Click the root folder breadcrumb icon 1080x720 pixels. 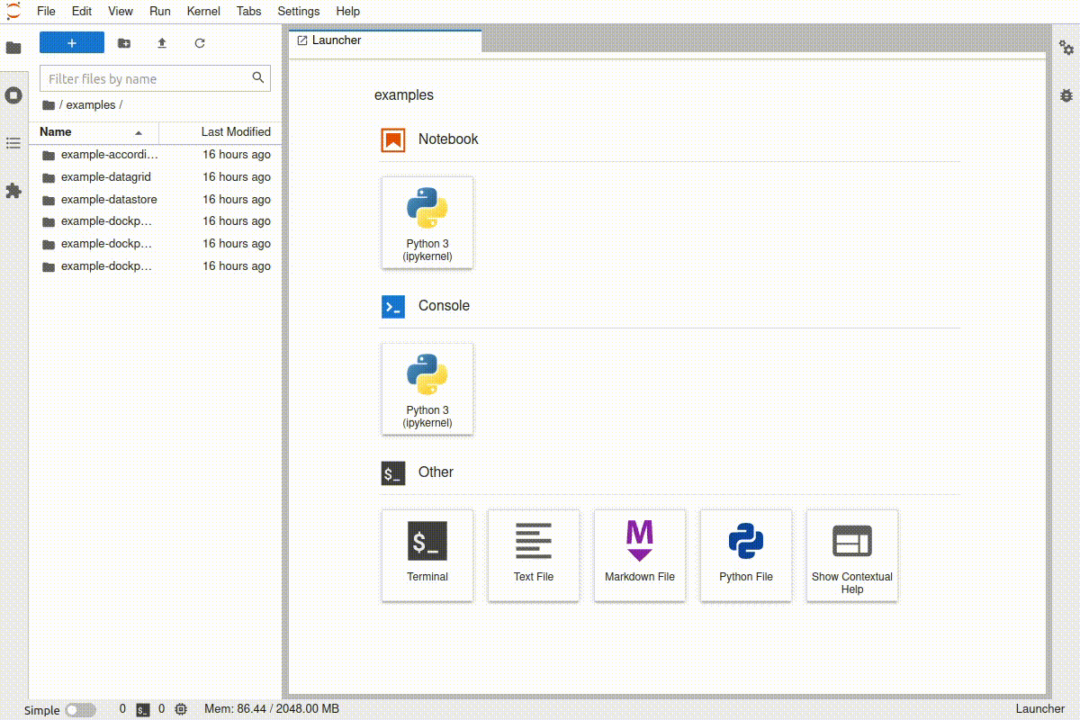(49, 105)
